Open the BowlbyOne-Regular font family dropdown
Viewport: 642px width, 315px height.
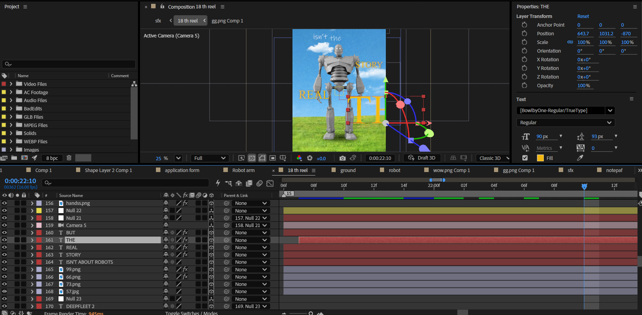(610, 110)
